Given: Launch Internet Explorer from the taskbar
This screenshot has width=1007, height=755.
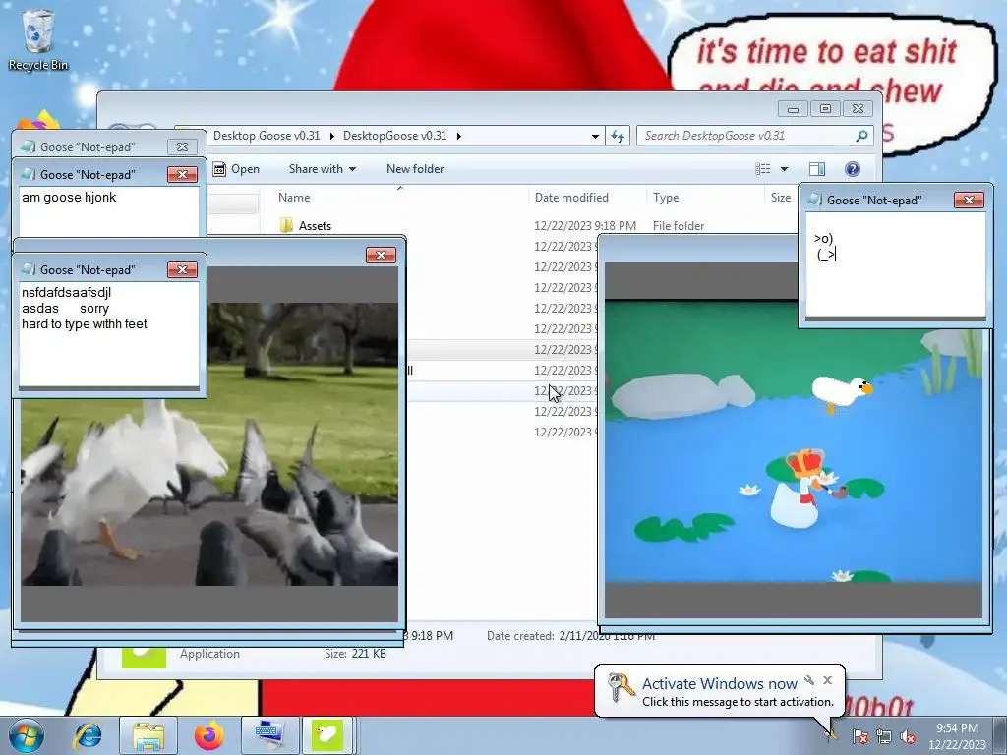Looking at the screenshot, I should coord(88,735).
